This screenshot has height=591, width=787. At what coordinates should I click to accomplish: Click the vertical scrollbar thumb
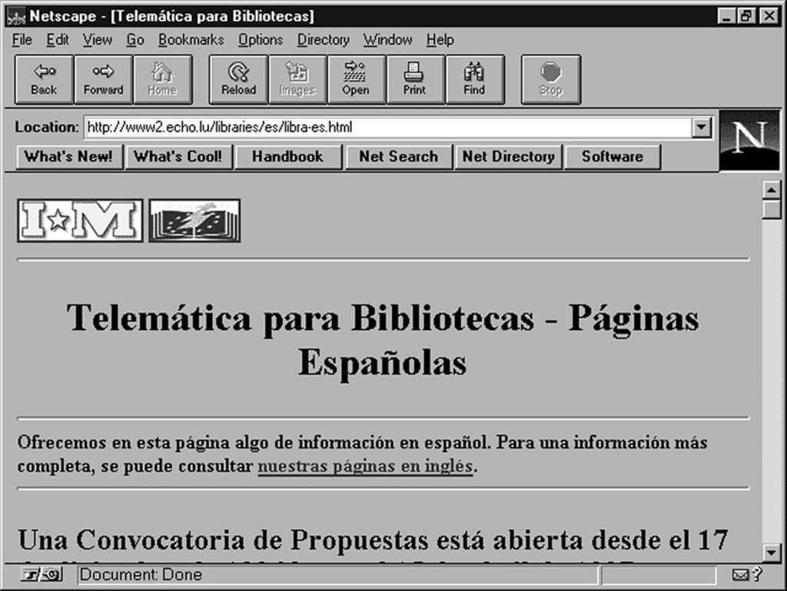point(772,209)
